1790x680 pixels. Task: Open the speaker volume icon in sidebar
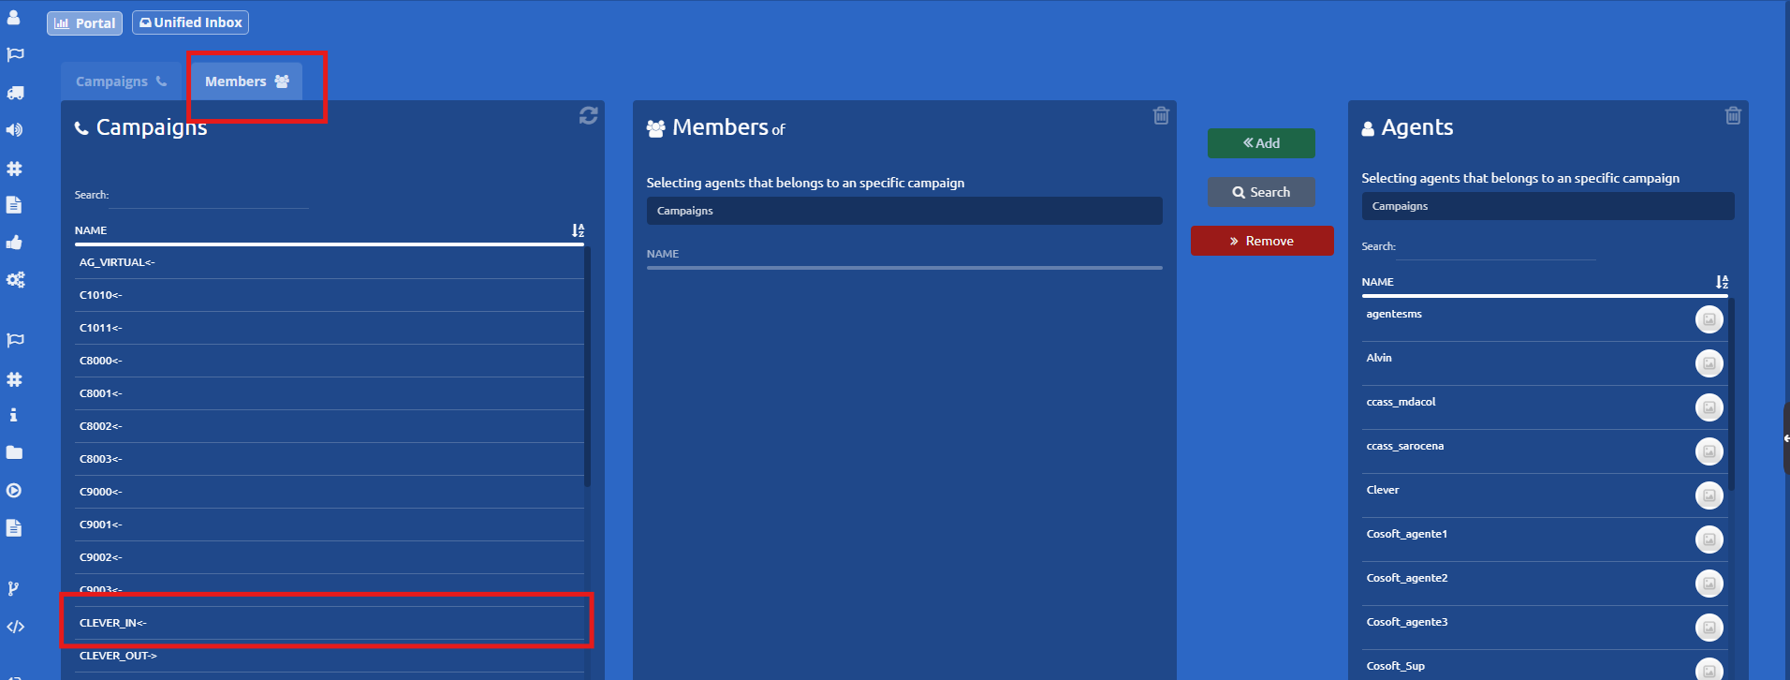[x=15, y=130]
